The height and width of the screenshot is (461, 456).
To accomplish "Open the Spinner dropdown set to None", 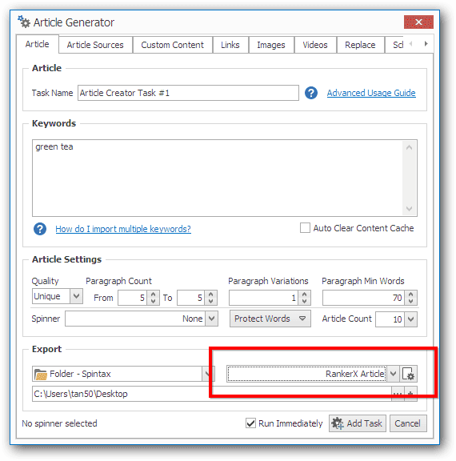I will (211, 319).
